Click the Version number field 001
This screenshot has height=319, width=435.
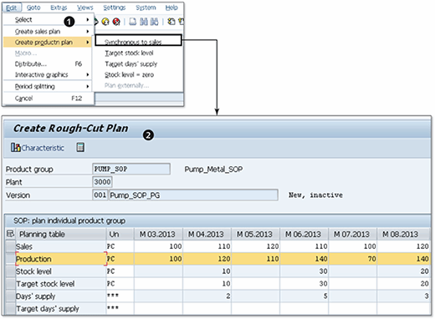coord(100,195)
